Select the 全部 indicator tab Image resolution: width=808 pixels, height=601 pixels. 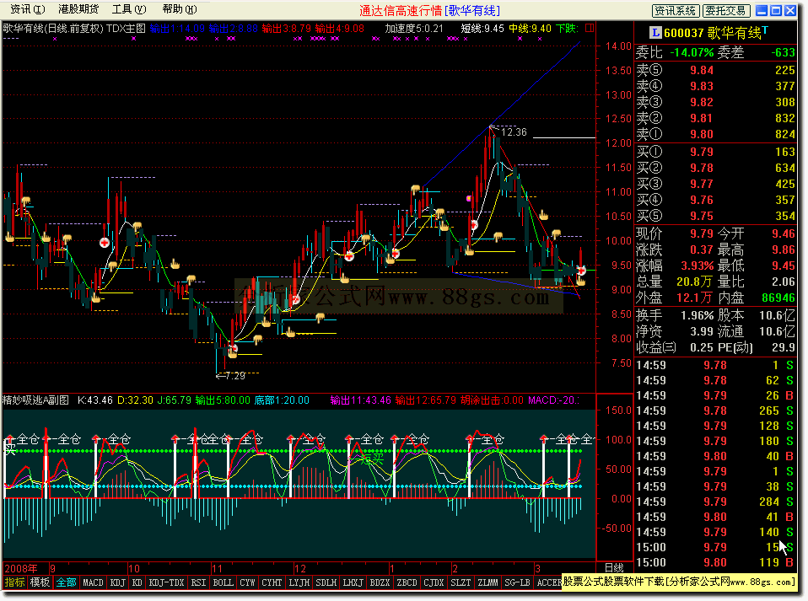coord(67,582)
